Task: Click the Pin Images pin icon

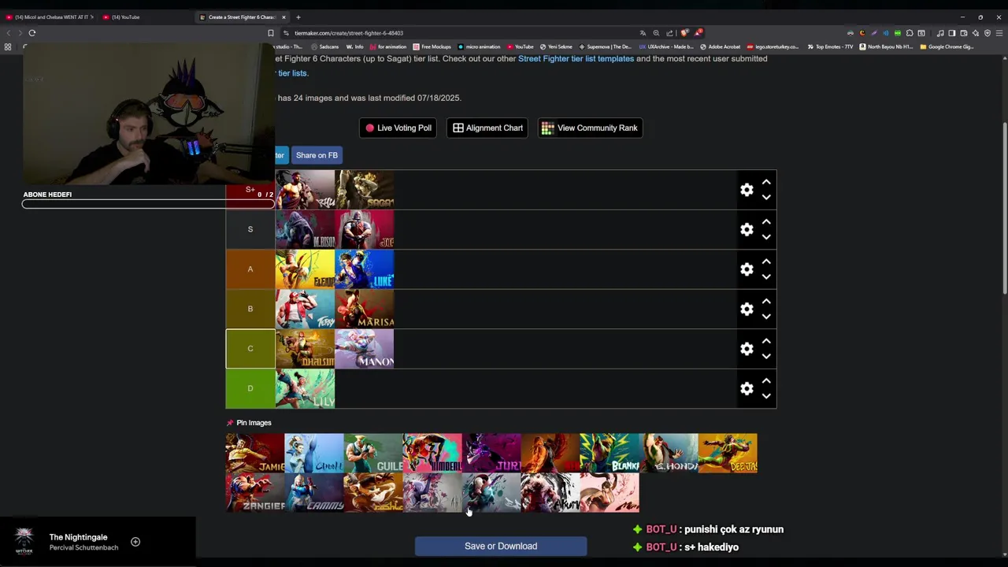Action: (230, 423)
